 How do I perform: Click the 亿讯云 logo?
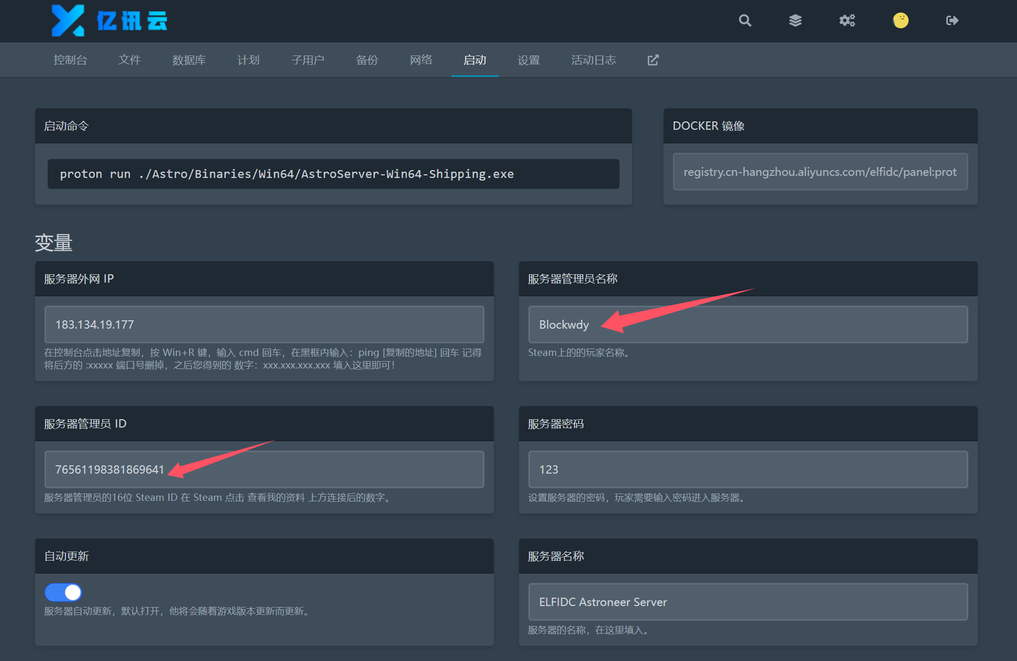click(109, 21)
